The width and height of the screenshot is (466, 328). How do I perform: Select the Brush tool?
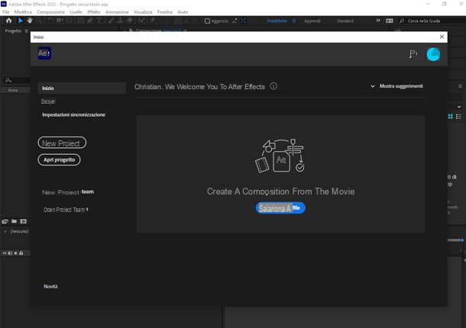tap(111, 21)
